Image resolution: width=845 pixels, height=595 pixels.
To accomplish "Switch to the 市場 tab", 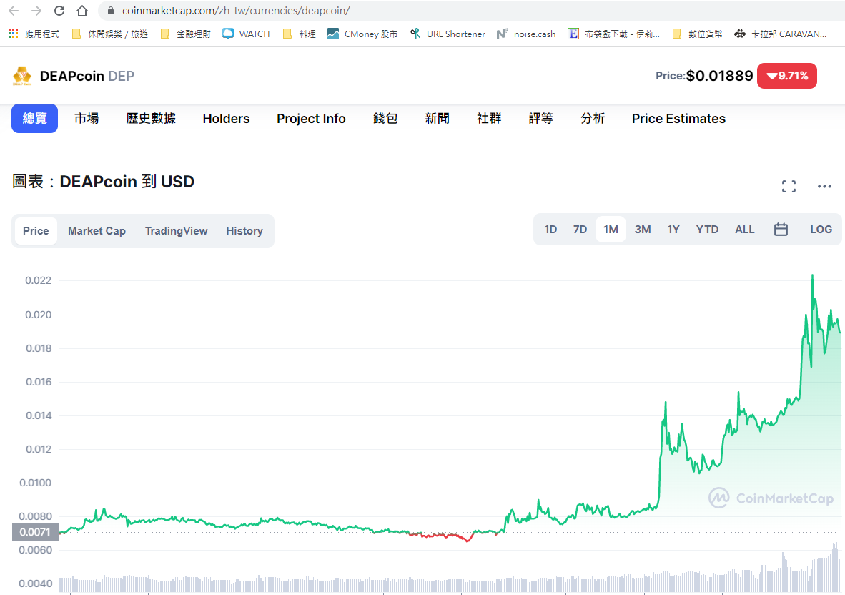I will 87,119.
